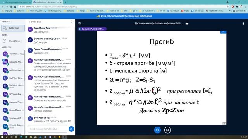This screenshot has width=248, height=139.
Task: Open the Google Dịch bookmark
Action: (173, 11)
